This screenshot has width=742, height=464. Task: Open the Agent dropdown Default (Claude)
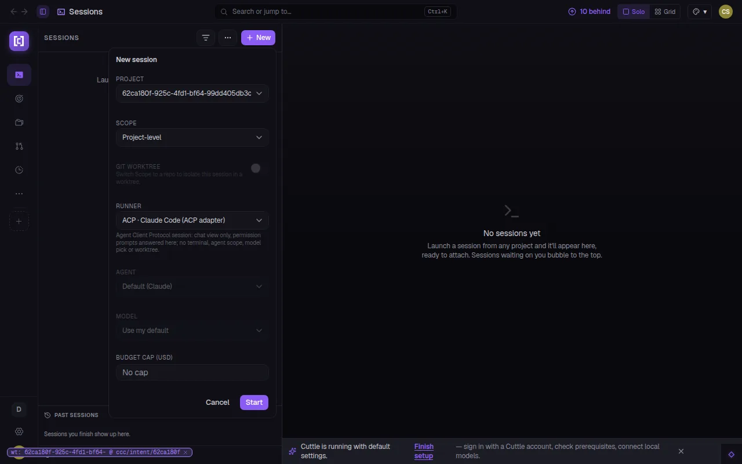tap(192, 287)
